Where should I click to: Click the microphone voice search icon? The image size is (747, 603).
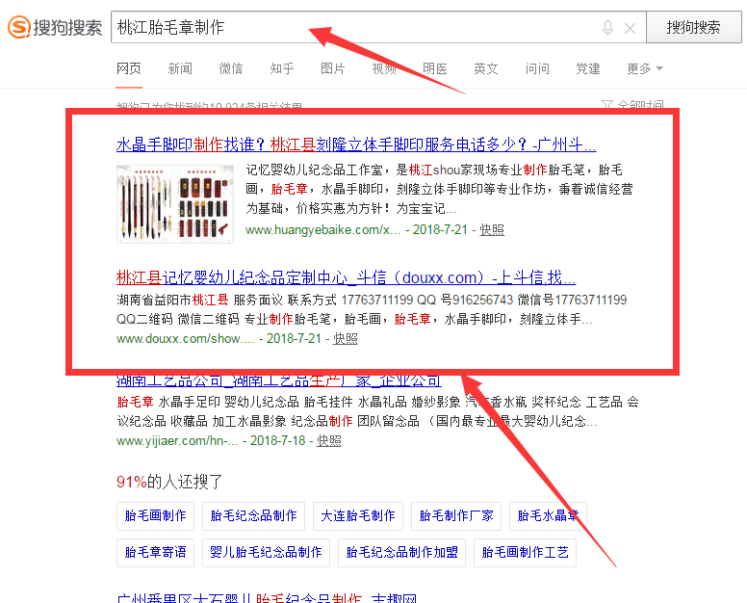point(607,28)
